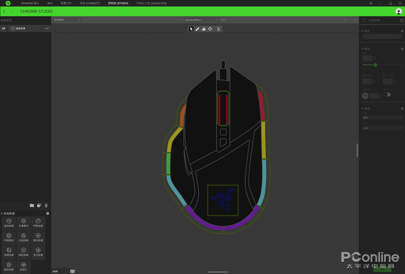Image resolution: width=405 pixels, height=274 pixels.
Task: Click the 300% zoom level indicator
Action: coord(55,272)
